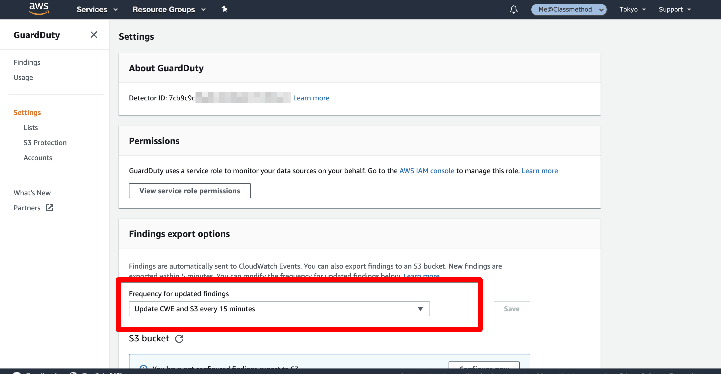Open the Frequency for updated findings dropdown
Screen dimensions: 721x374
pos(279,309)
